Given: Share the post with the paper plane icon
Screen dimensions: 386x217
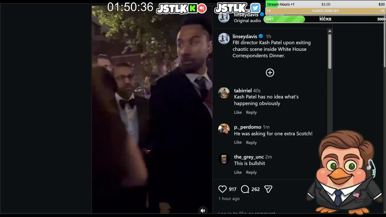Looking at the screenshot, I should coord(268,189).
